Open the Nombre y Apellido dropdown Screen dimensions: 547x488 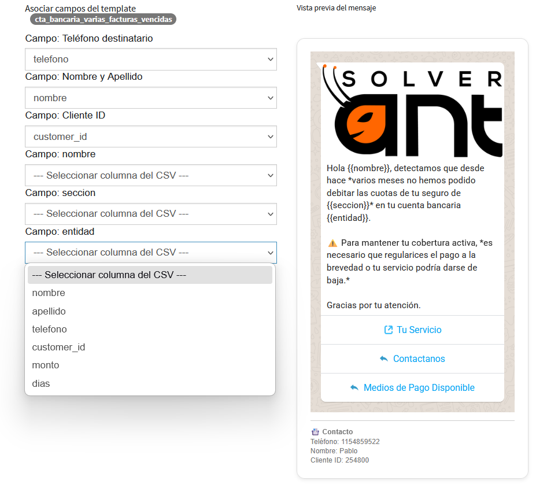pos(151,98)
